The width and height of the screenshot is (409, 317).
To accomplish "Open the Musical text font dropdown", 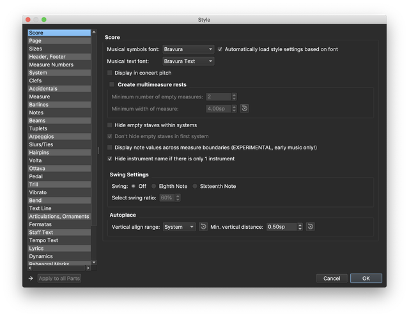I will 188,61.
